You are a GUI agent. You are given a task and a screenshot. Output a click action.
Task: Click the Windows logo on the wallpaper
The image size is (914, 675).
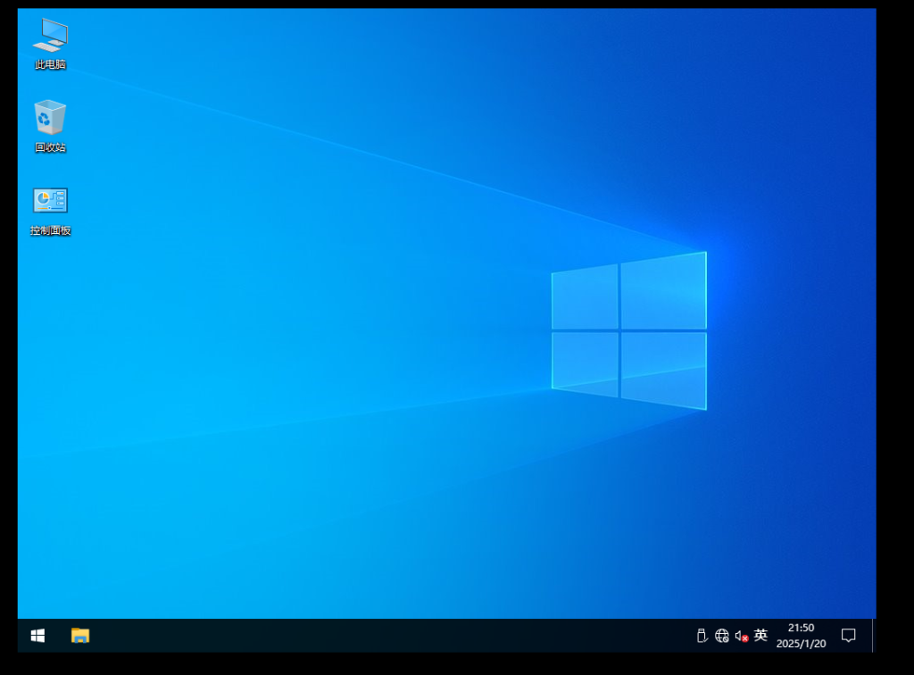click(629, 330)
